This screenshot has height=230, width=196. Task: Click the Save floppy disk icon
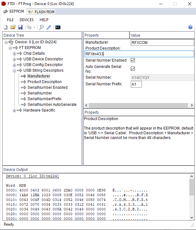click(x=20, y=27)
